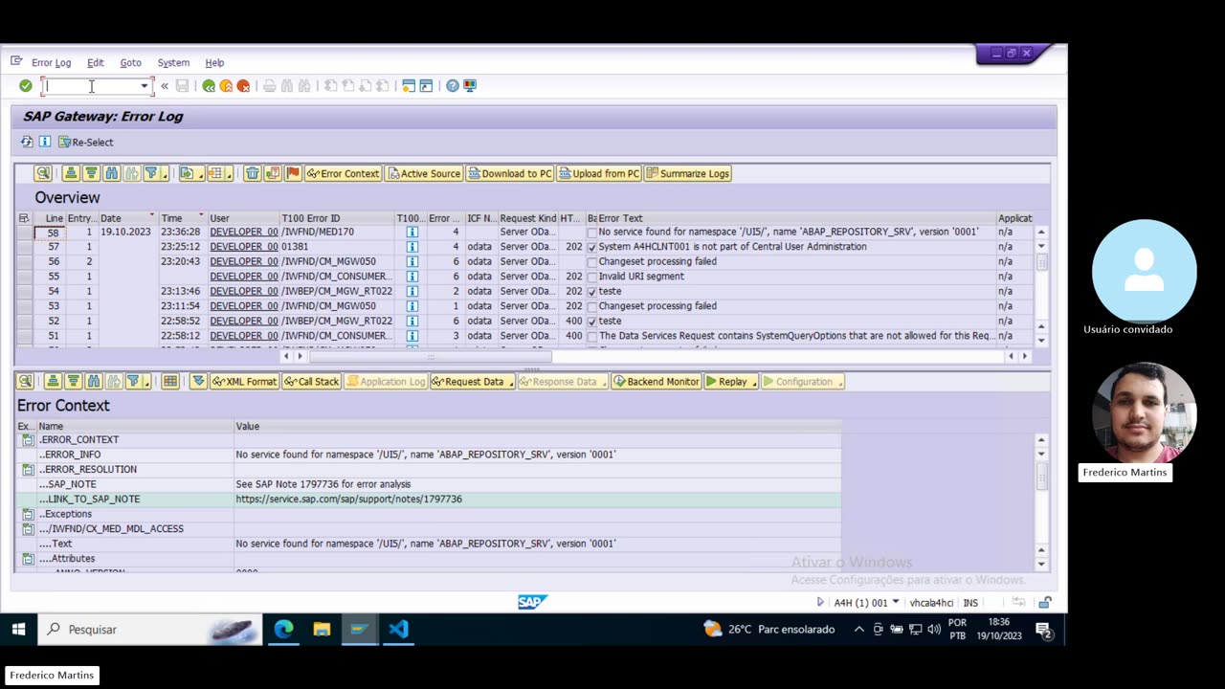Click the red Cancel icon
The height and width of the screenshot is (689, 1225).
[243, 86]
